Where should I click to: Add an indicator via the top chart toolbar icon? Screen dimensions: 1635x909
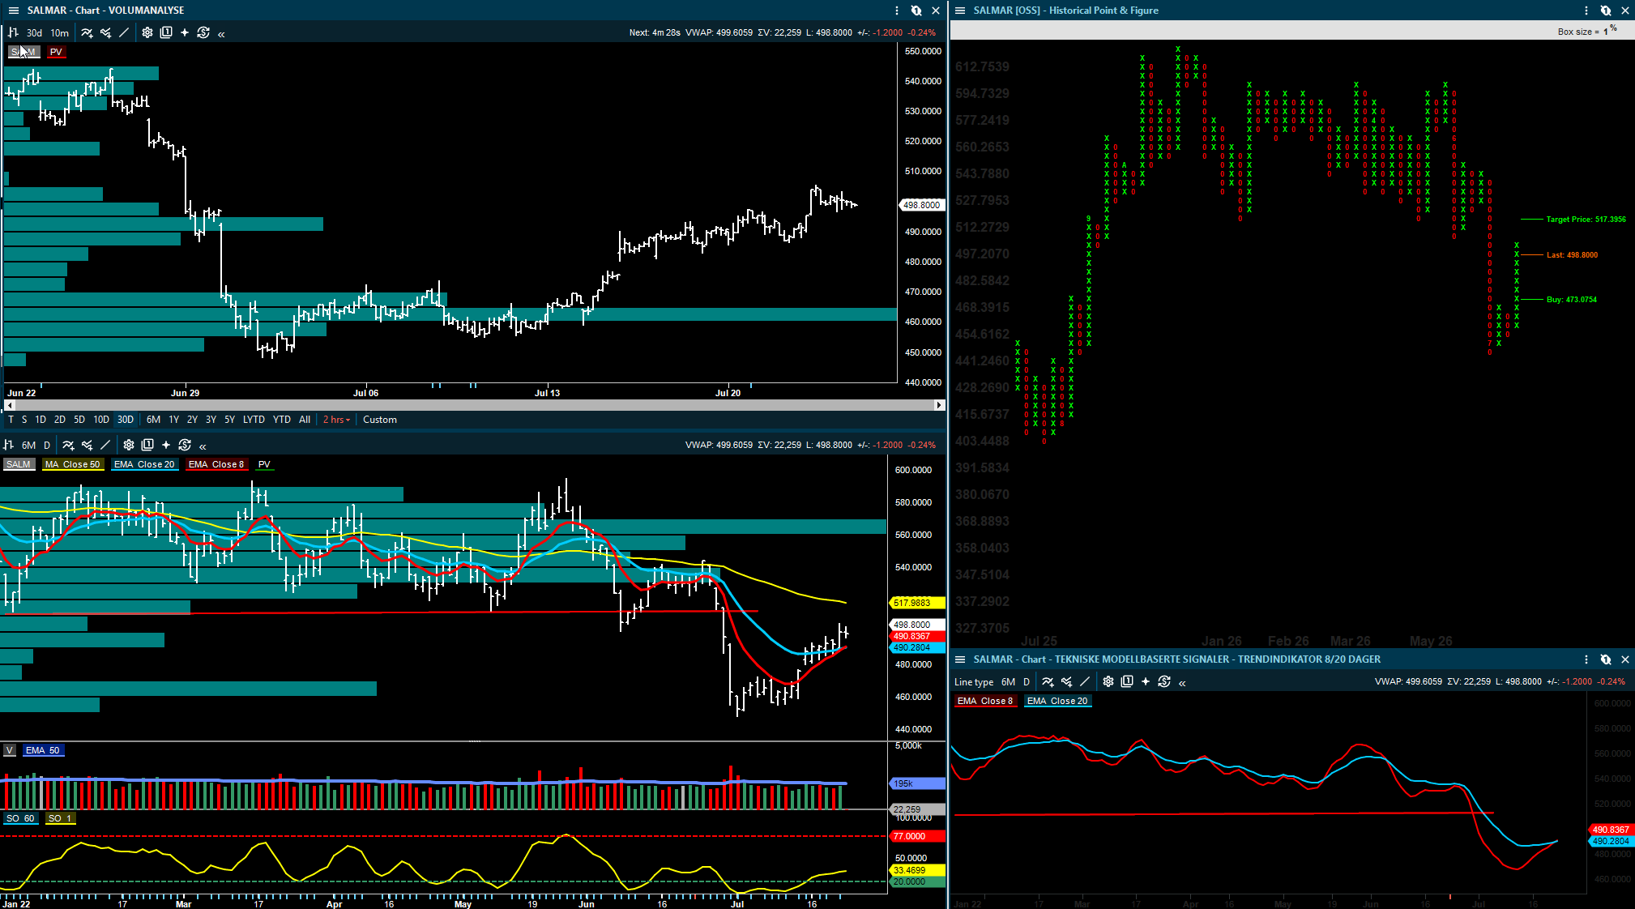(x=87, y=32)
